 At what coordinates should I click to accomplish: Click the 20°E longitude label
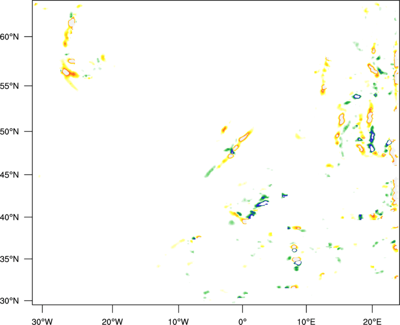pos(372,321)
